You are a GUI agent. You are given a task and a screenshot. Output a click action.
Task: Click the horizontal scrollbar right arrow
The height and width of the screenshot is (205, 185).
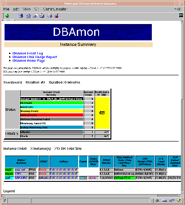pyautogui.click(x=180, y=195)
